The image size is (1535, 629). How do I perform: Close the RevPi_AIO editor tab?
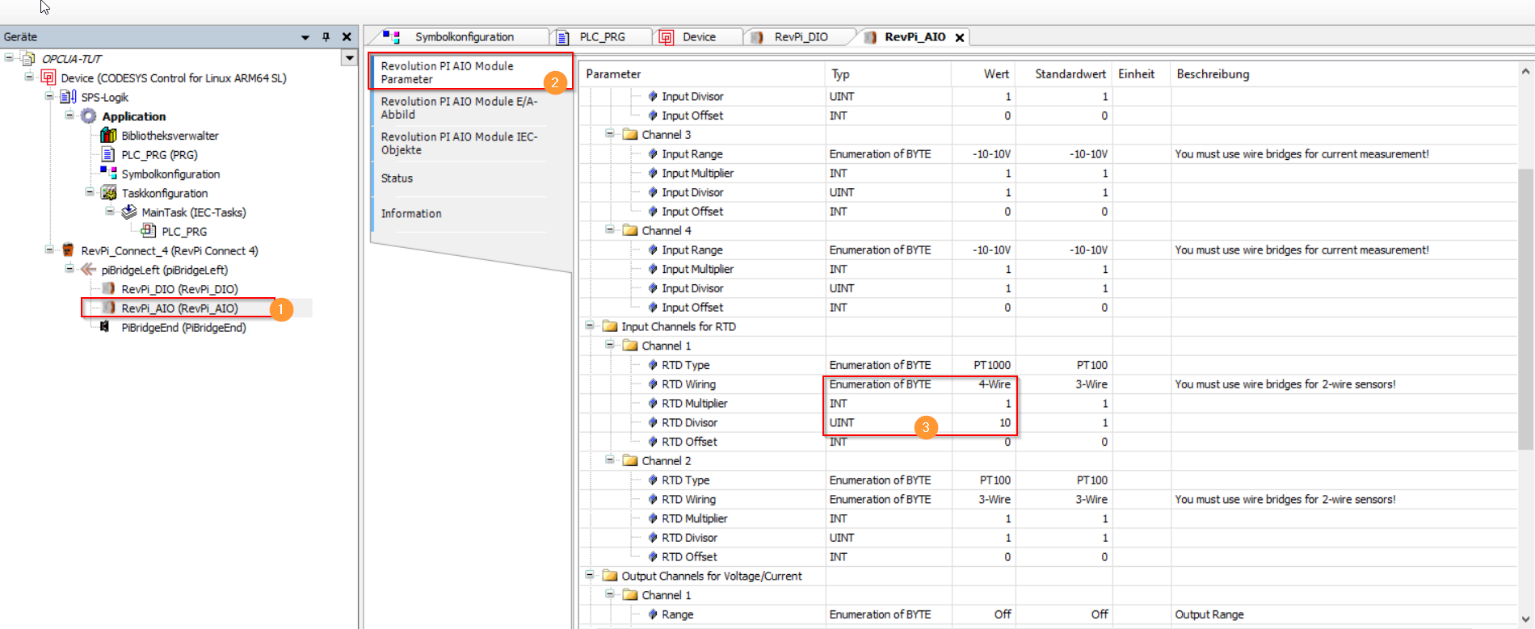click(960, 37)
